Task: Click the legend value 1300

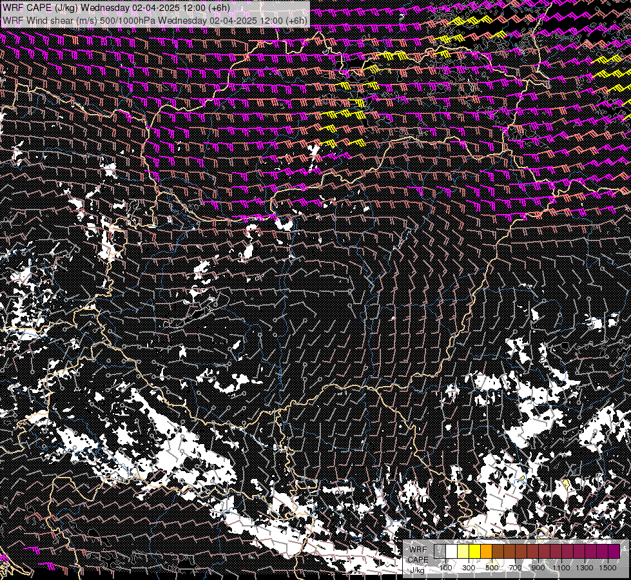Action: [x=585, y=568]
